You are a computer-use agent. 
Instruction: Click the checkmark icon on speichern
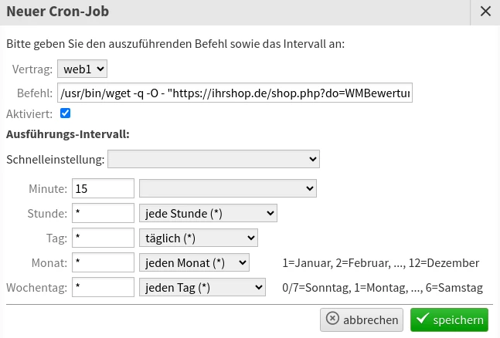422,318
